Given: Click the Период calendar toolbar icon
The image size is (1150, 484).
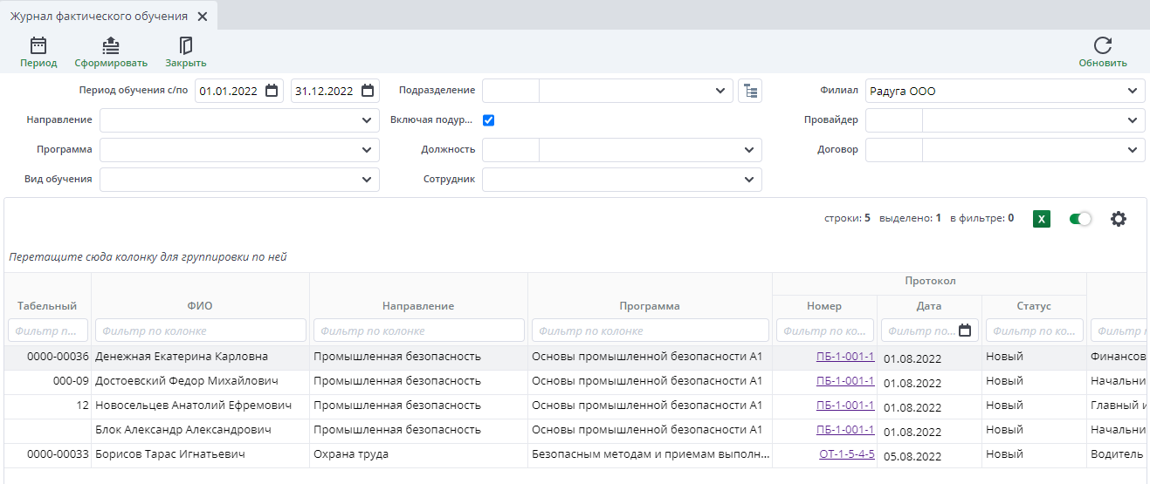Looking at the screenshot, I should (x=38, y=45).
